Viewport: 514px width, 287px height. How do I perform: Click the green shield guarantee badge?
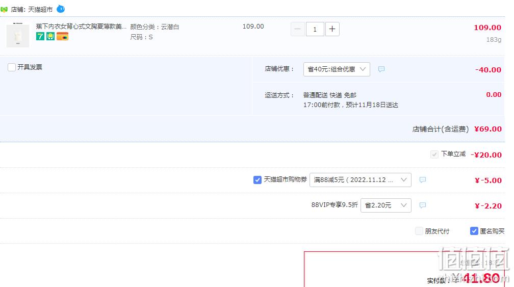tap(50, 36)
